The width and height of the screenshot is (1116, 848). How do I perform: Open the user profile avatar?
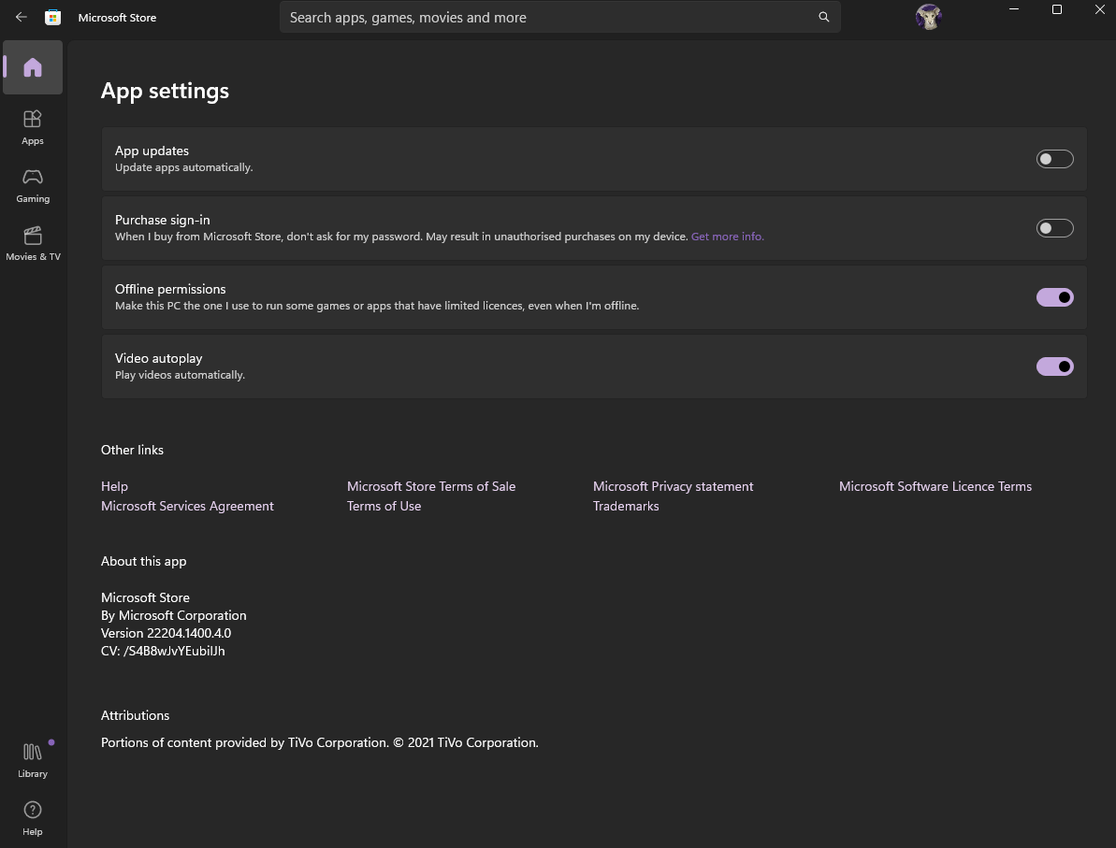tap(928, 17)
